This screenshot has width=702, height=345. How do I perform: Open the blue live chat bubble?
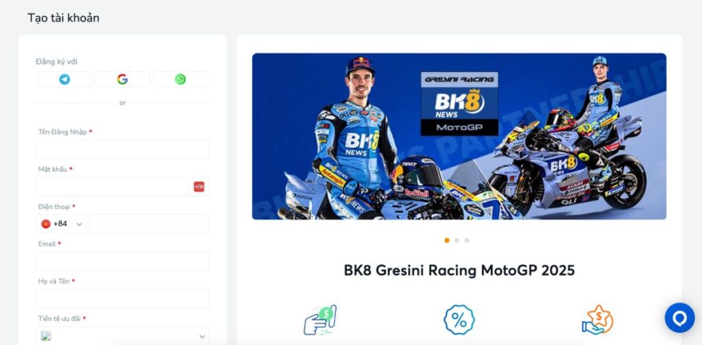point(679,318)
